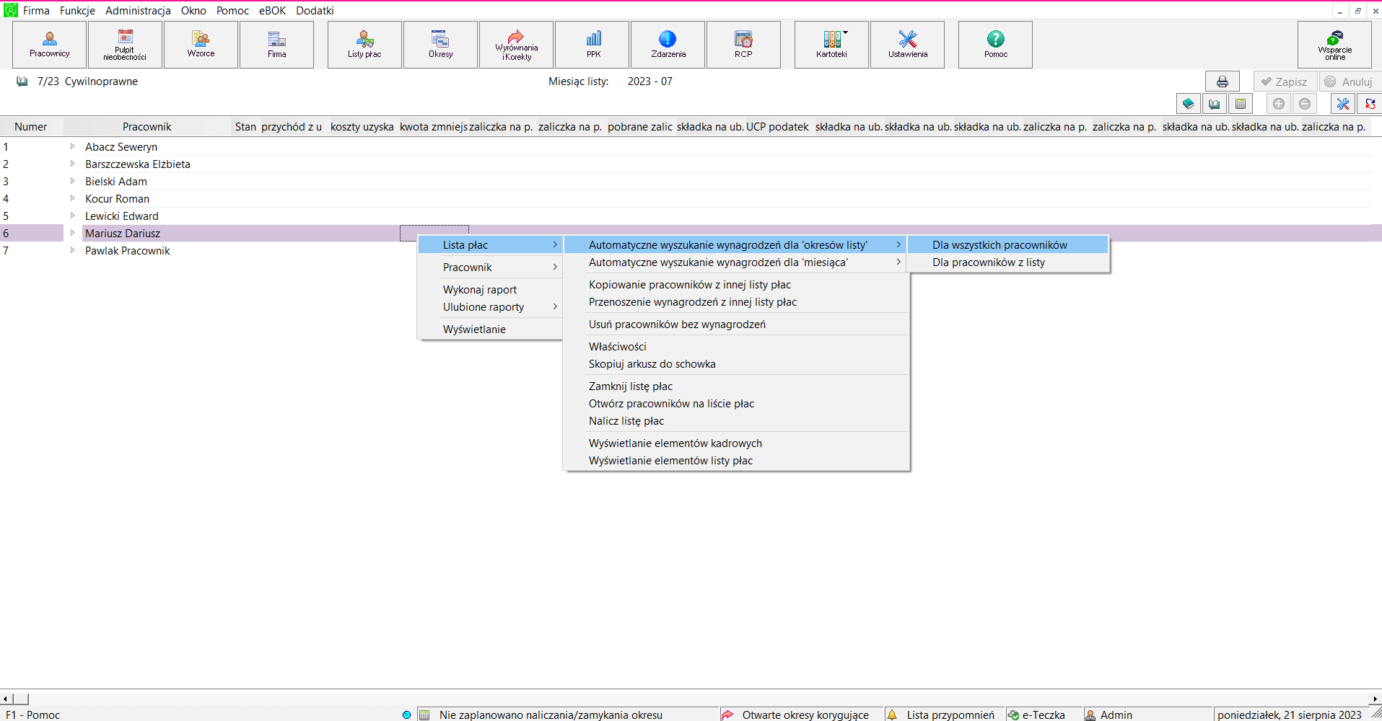Open the Administracja menu

pyautogui.click(x=138, y=10)
